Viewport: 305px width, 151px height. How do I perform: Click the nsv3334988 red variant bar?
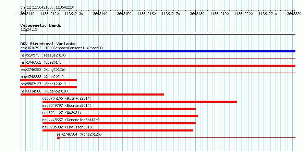[x=92, y=95]
